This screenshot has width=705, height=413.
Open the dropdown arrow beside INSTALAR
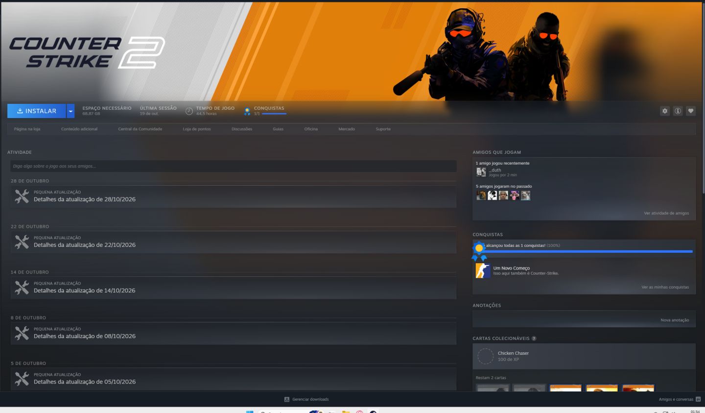(x=70, y=111)
